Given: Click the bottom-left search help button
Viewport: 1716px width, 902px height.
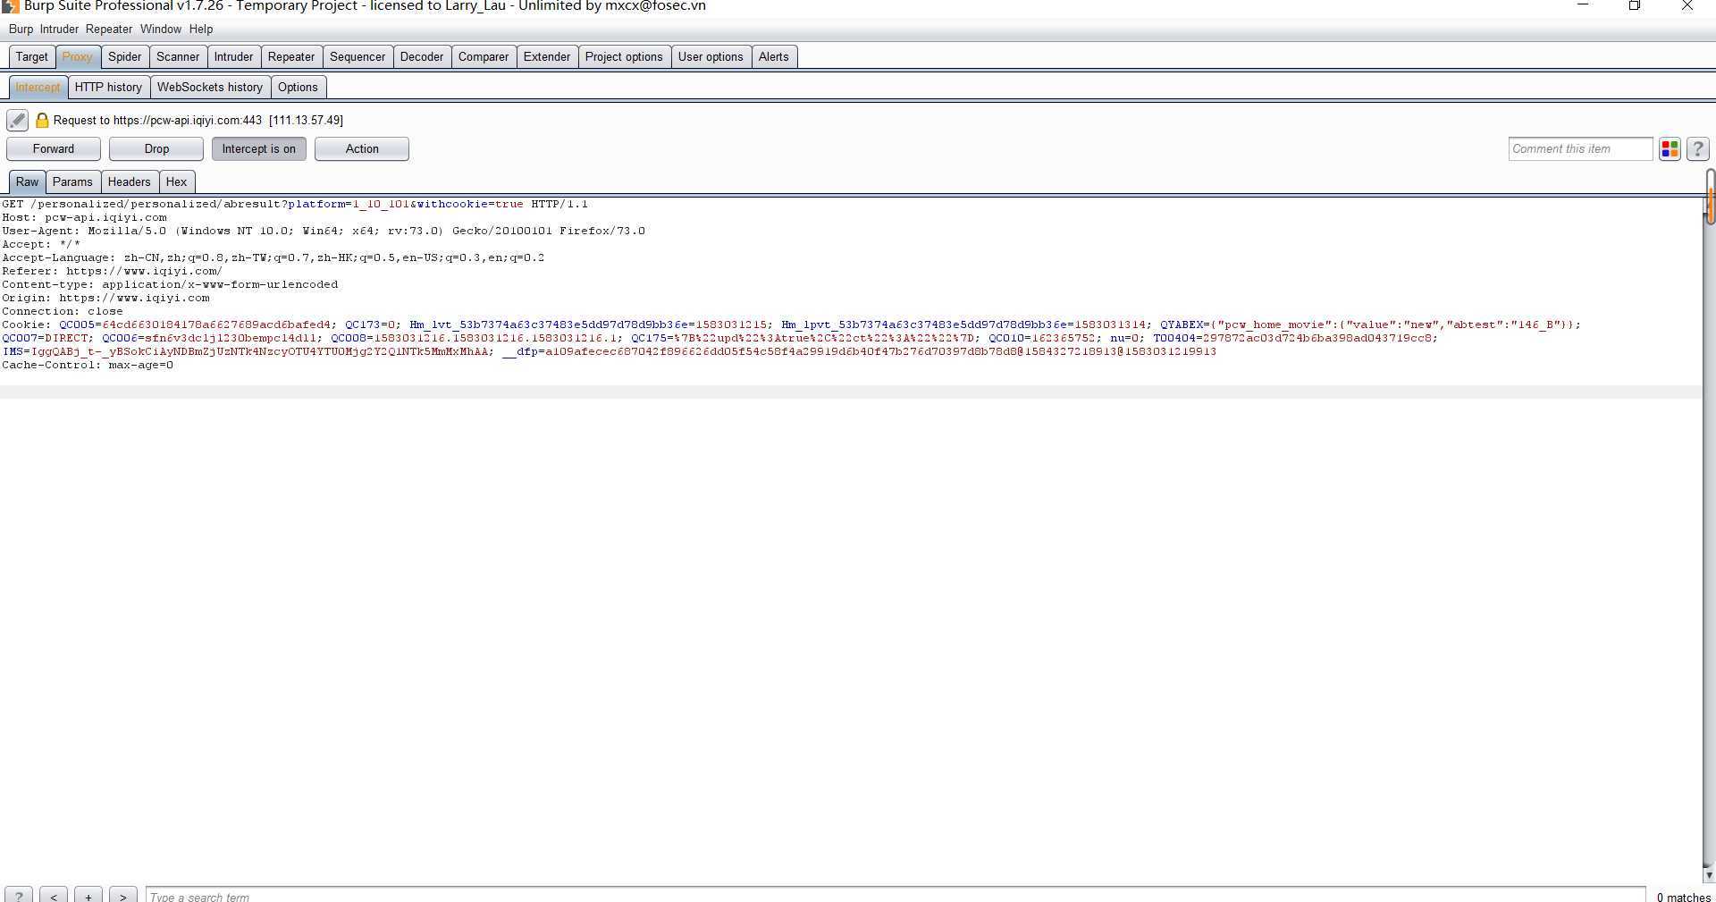Looking at the screenshot, I should coord(19,895).
